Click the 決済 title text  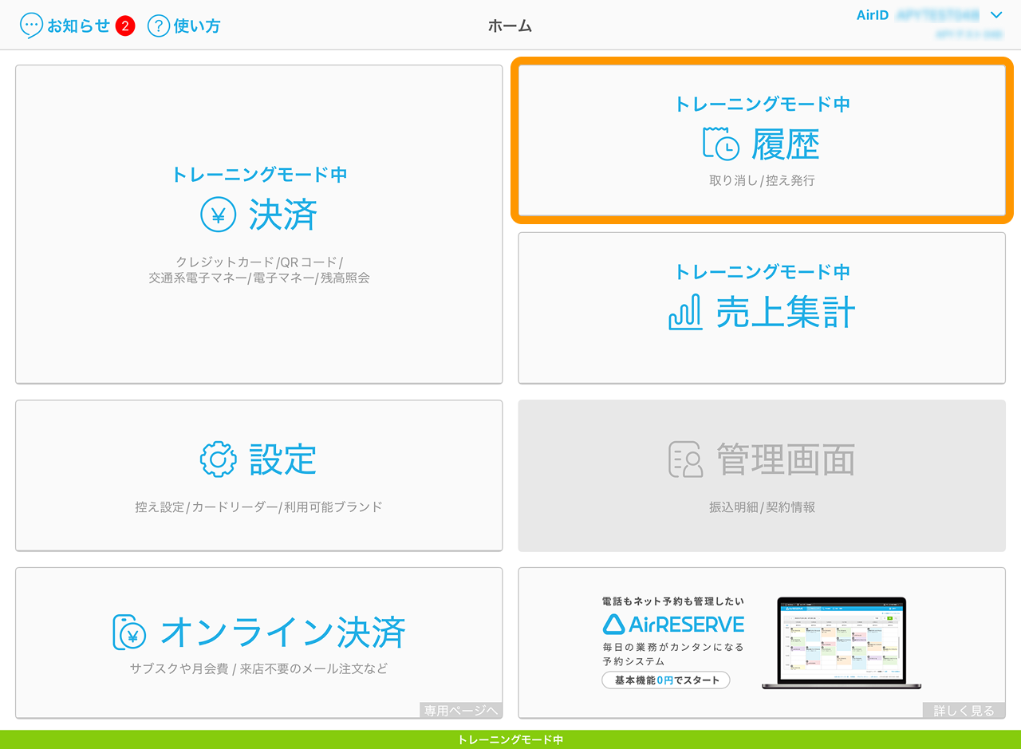pos(283,215)
